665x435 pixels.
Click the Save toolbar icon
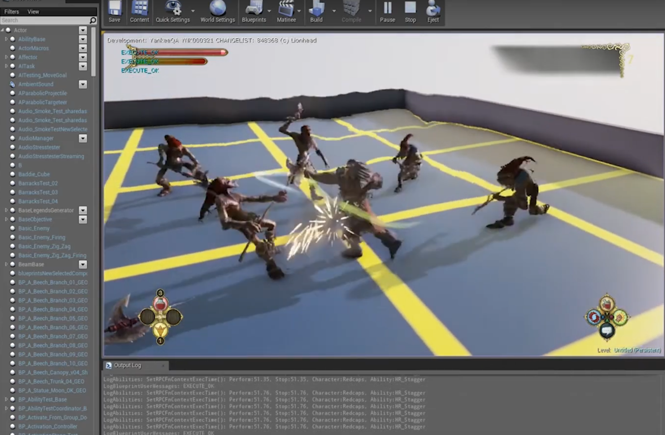click(114, 8)
